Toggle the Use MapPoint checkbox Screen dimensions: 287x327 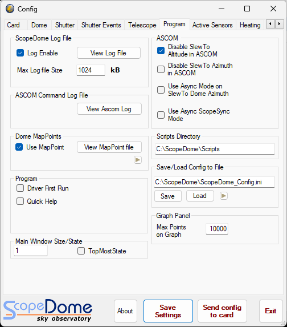[19, 147]
